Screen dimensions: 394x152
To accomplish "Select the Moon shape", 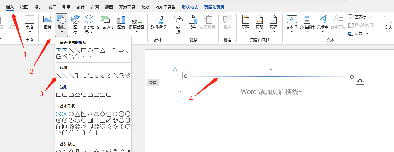I will (121, 127).
